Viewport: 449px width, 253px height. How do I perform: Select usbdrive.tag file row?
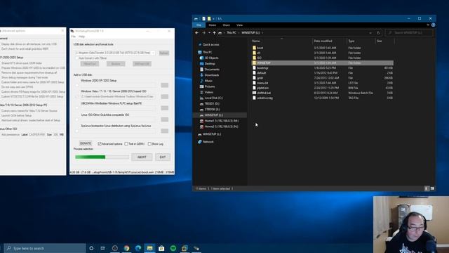coord(323,98)
